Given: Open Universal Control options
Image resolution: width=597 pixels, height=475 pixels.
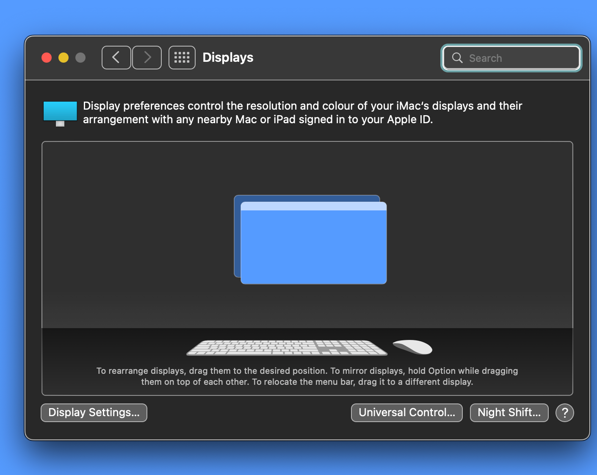Looking at the screenshot, I should [x=406, y=413].
